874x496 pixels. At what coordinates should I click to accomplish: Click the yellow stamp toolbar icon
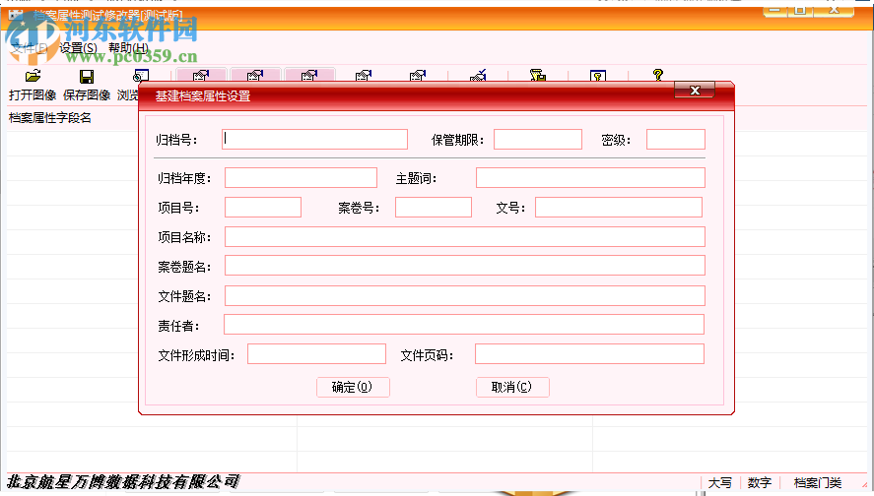coord(537,75)
